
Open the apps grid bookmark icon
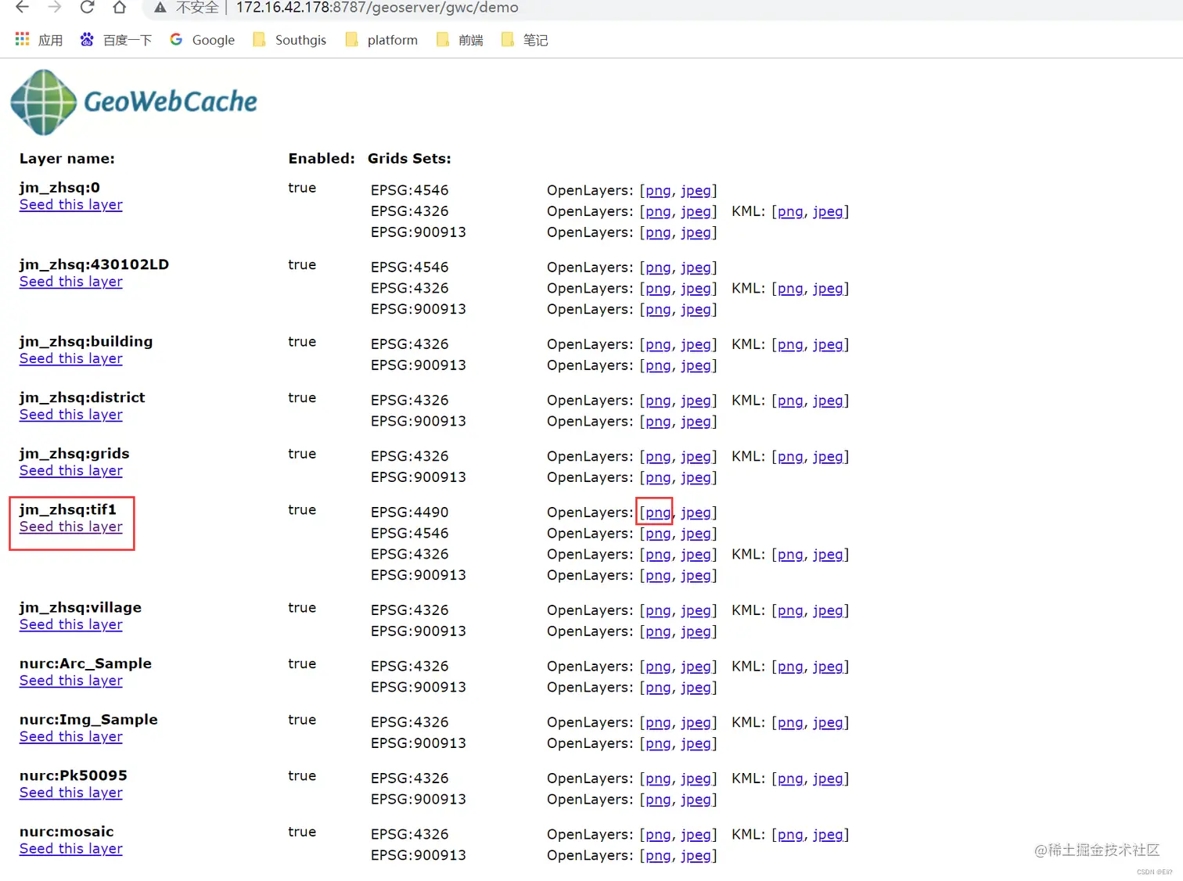point(22,39)
